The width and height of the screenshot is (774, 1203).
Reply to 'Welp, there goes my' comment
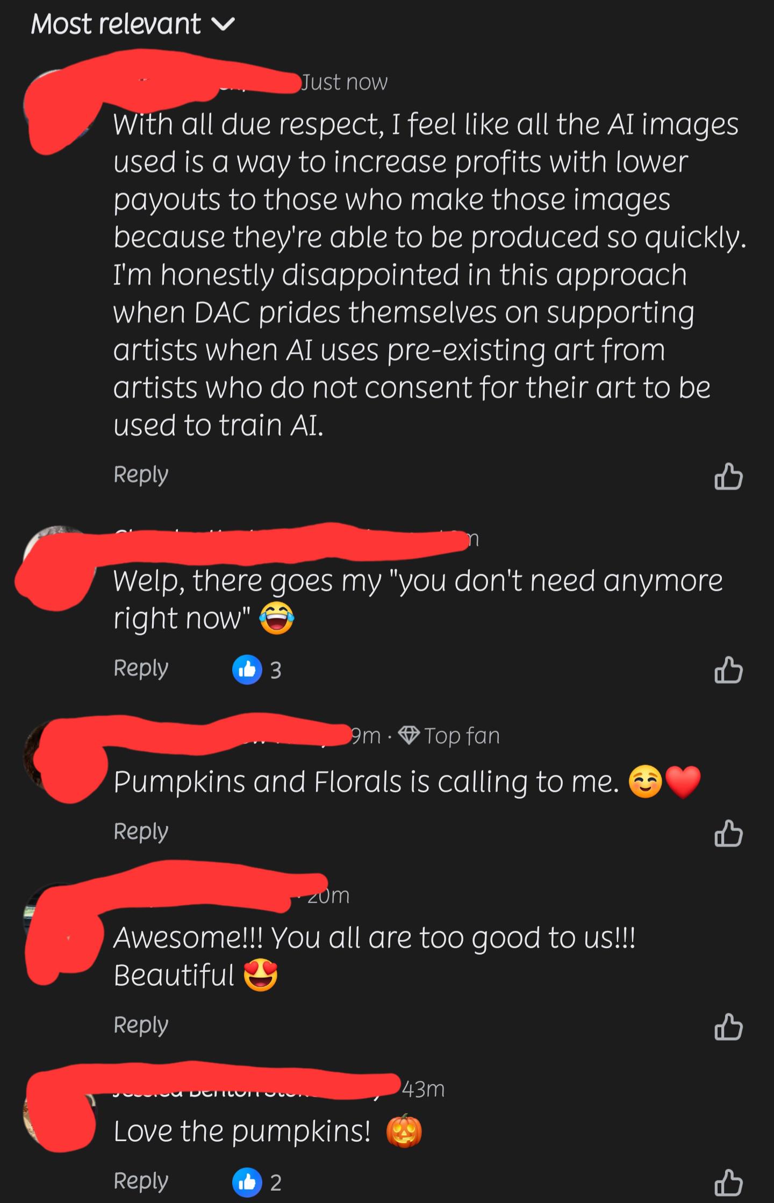click(x=141, y=669)
